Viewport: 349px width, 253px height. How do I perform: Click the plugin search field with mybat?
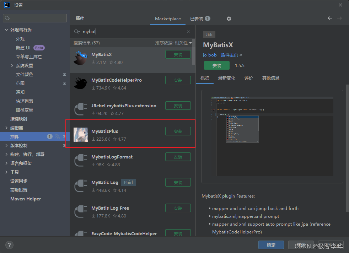coord(133,32)
